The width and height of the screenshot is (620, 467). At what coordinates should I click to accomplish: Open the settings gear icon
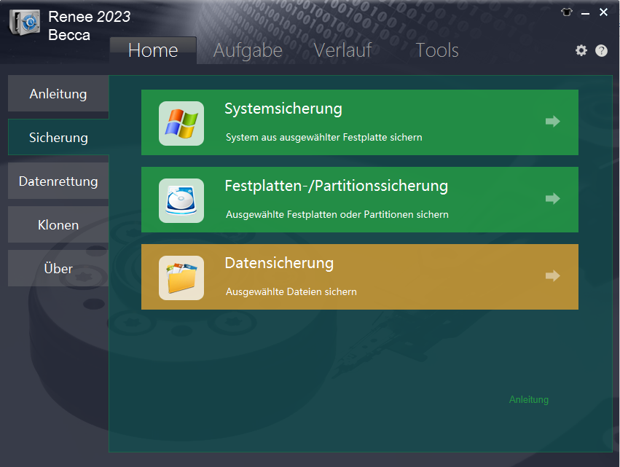pyautogui.click(x=581, y=50)
